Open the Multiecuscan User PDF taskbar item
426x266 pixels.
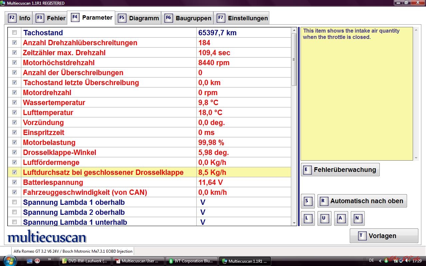click(138, 261)
